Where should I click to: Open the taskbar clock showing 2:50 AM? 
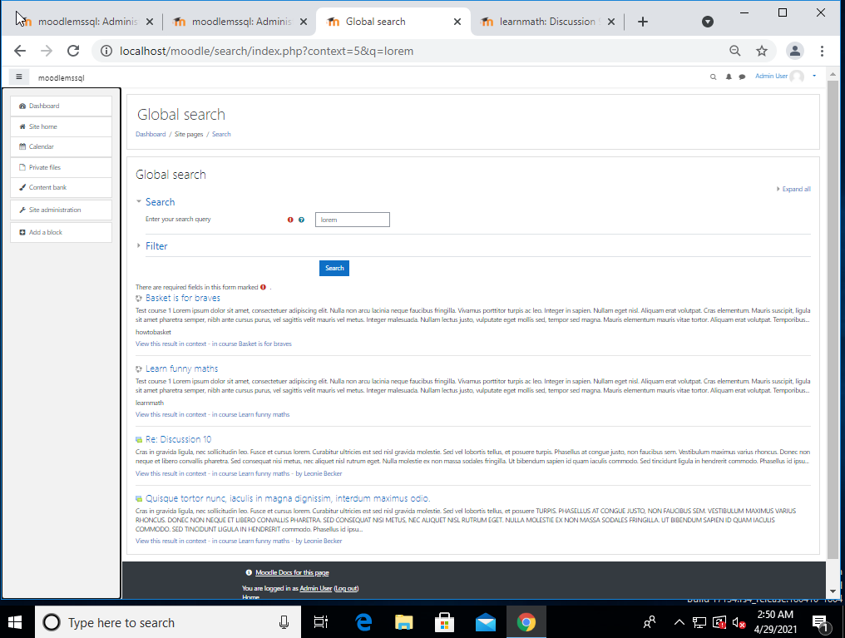pyautogui.click(x=775, y=622)
